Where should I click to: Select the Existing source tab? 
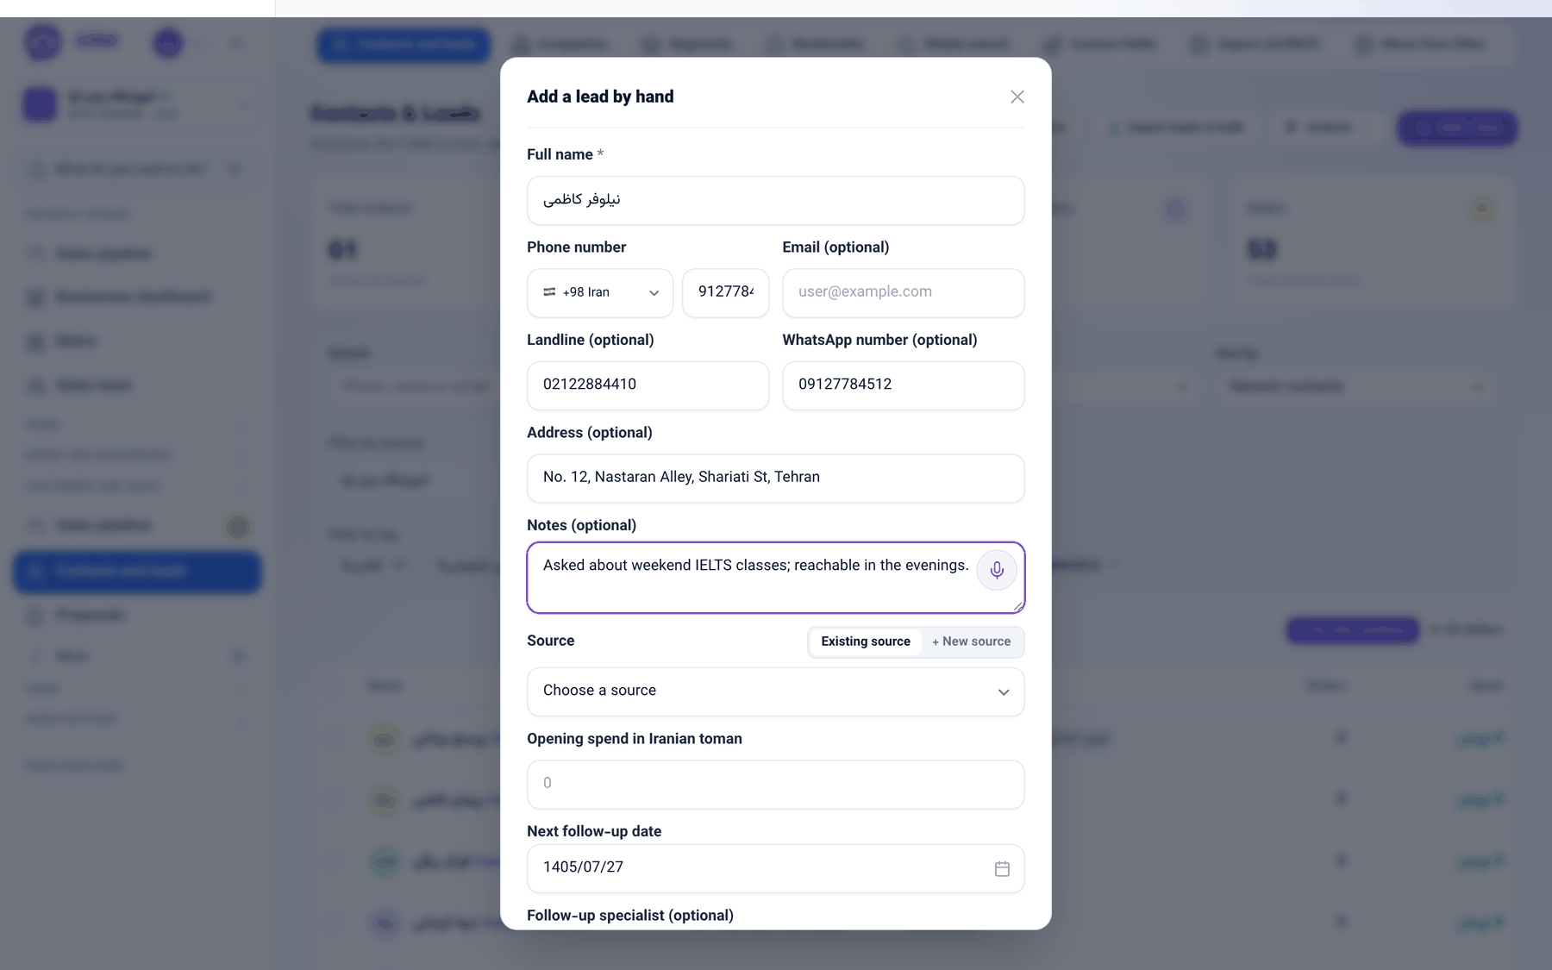point(866,641)
